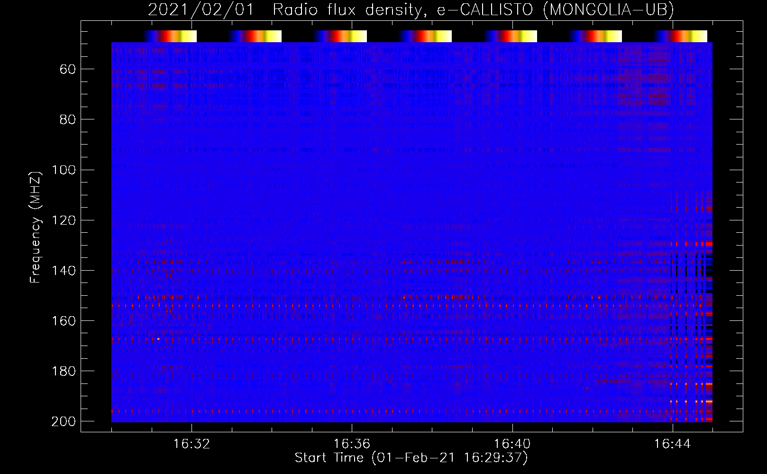Click the plot title mentioning e-CALLISTO MONGOLIA-UB

click(411, 9)
